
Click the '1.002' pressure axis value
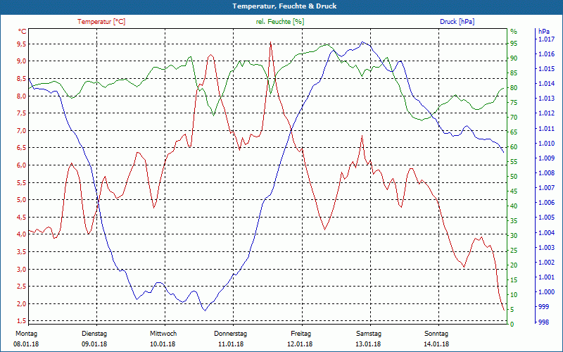coord(546,263)
